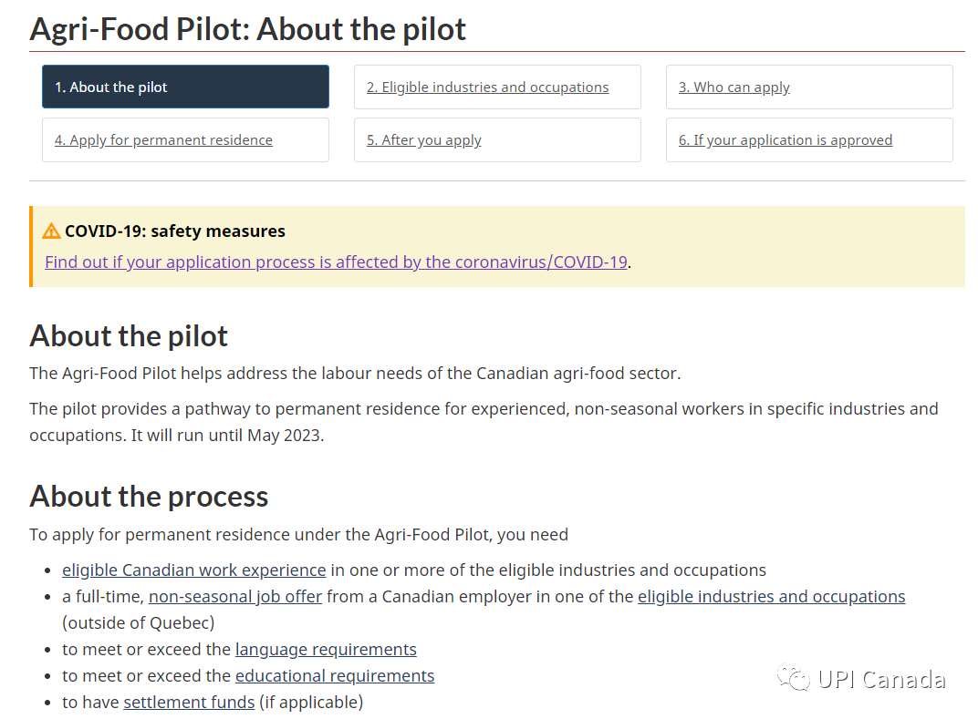Visit the "language requirements" link
978x719 pixels.
[326, 650]
